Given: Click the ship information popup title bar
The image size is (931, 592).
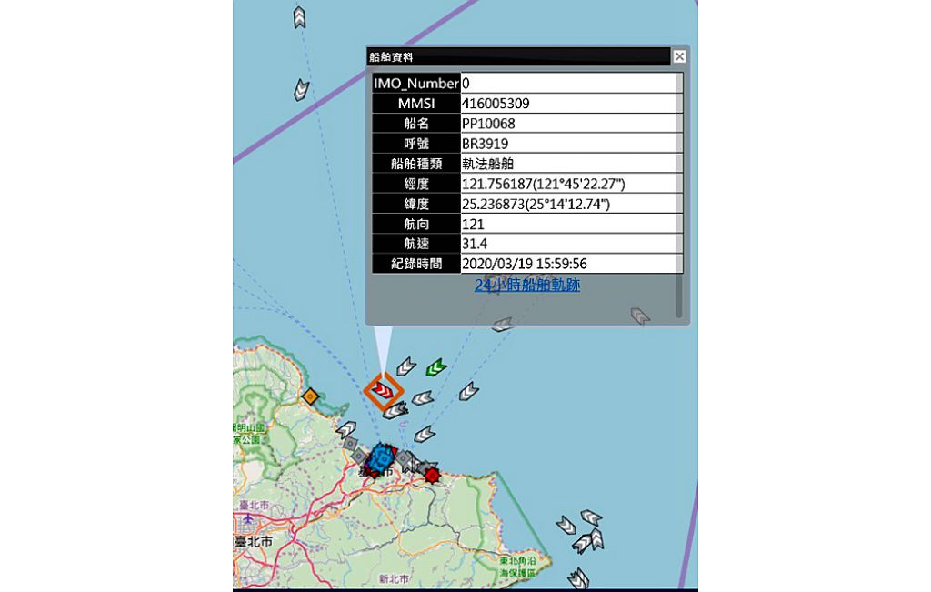Looking at the screenshot, I should 518,56.
